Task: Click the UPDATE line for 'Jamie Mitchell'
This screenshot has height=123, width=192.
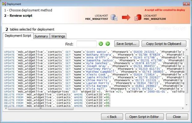Action: coord(94,78)
